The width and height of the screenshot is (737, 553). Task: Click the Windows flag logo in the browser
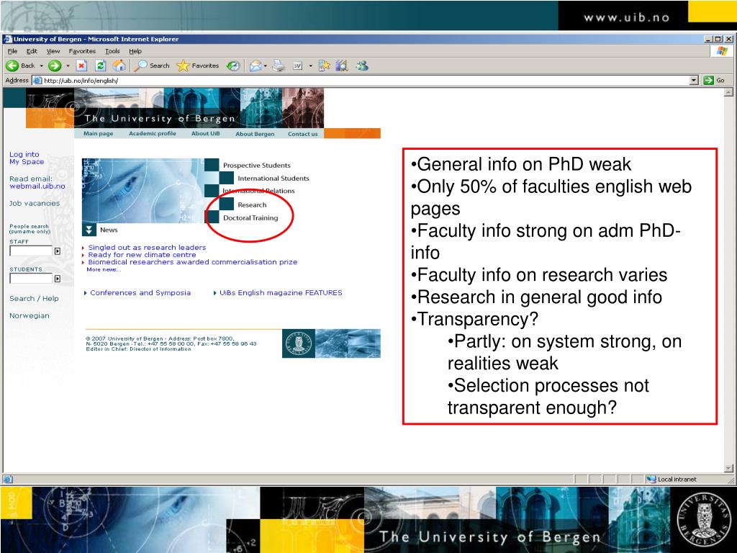(722, 51)
